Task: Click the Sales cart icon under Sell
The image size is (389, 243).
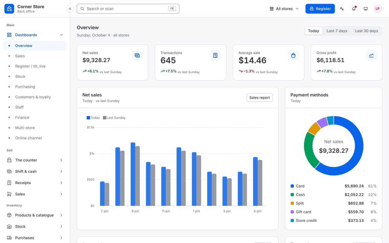Action: click(x=9, y=194)
